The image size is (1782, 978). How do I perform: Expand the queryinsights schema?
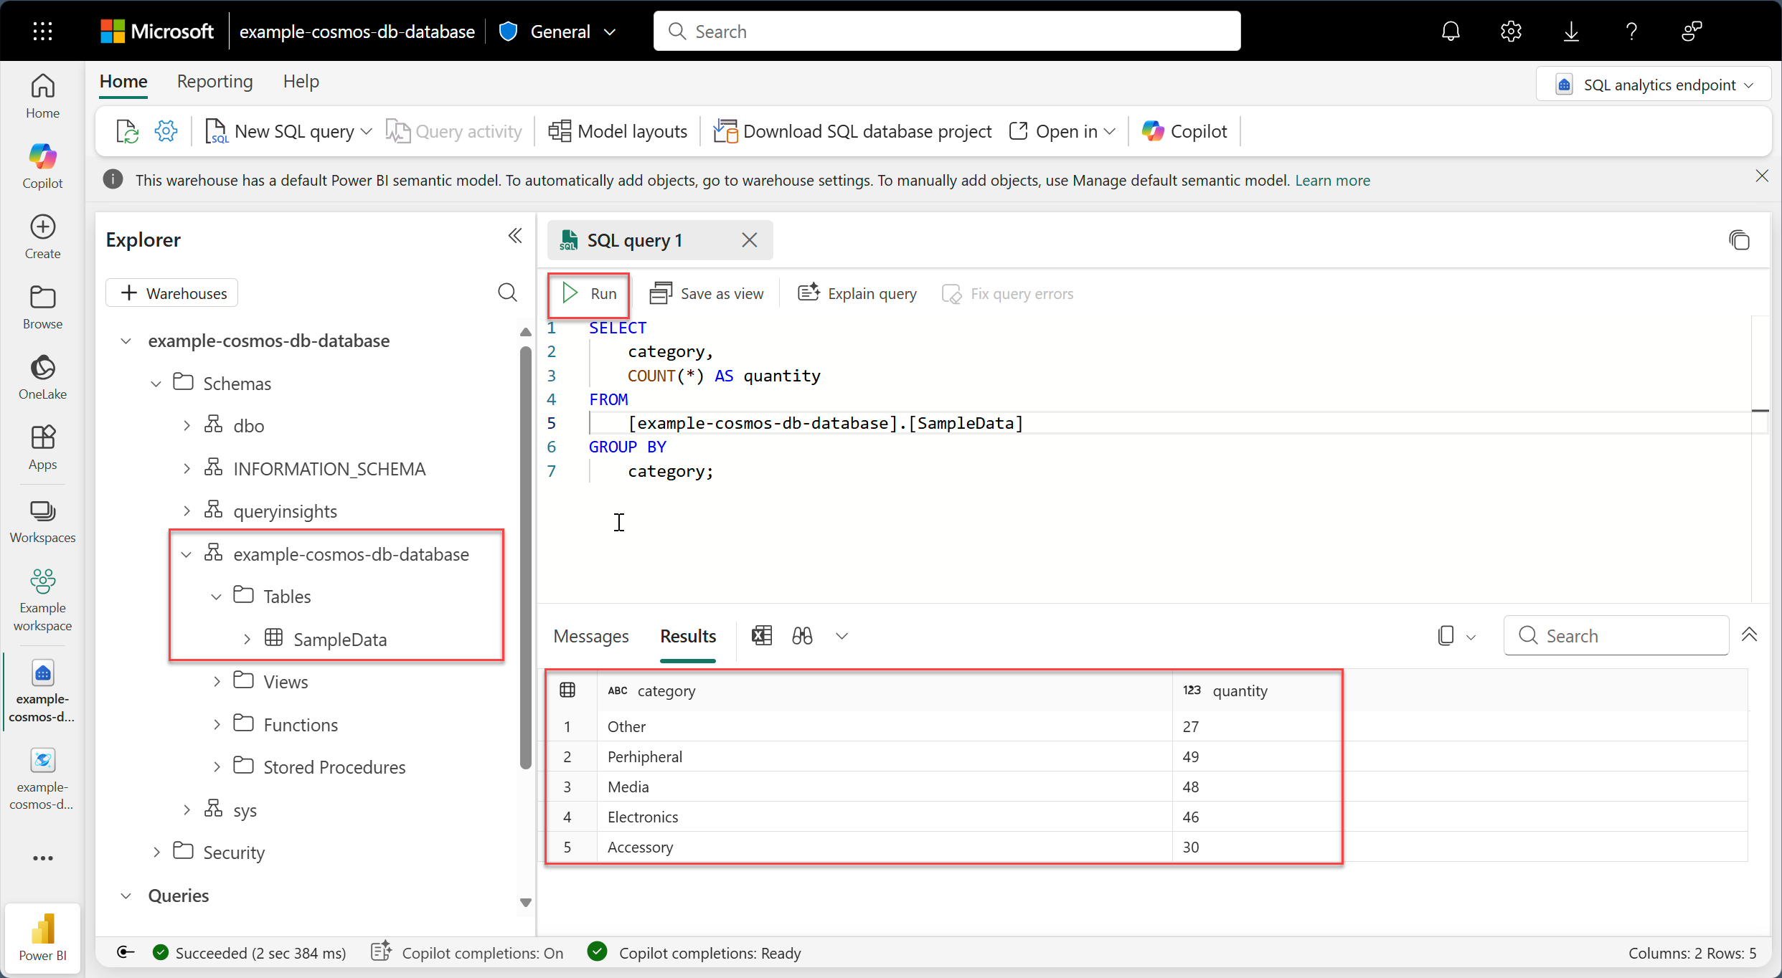coord(187,511)
